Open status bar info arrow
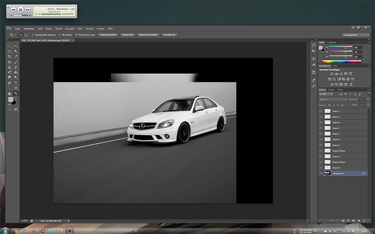This screenshot has height=234, width=375. (68, 221)
